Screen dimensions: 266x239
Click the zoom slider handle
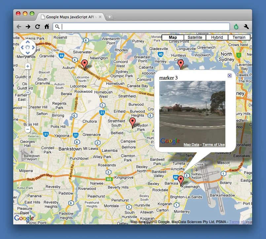[28, 92]
